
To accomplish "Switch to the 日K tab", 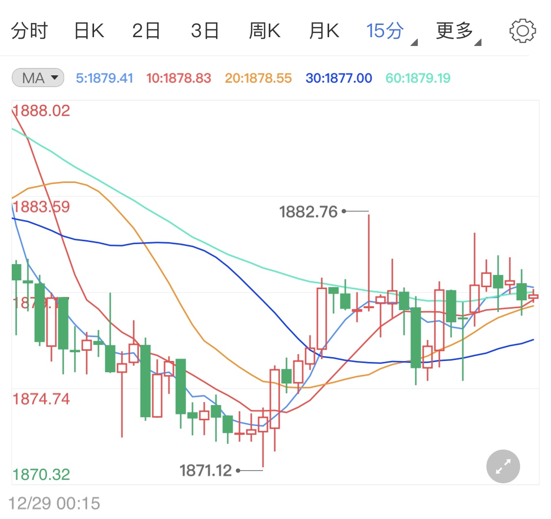I will 89,30.
